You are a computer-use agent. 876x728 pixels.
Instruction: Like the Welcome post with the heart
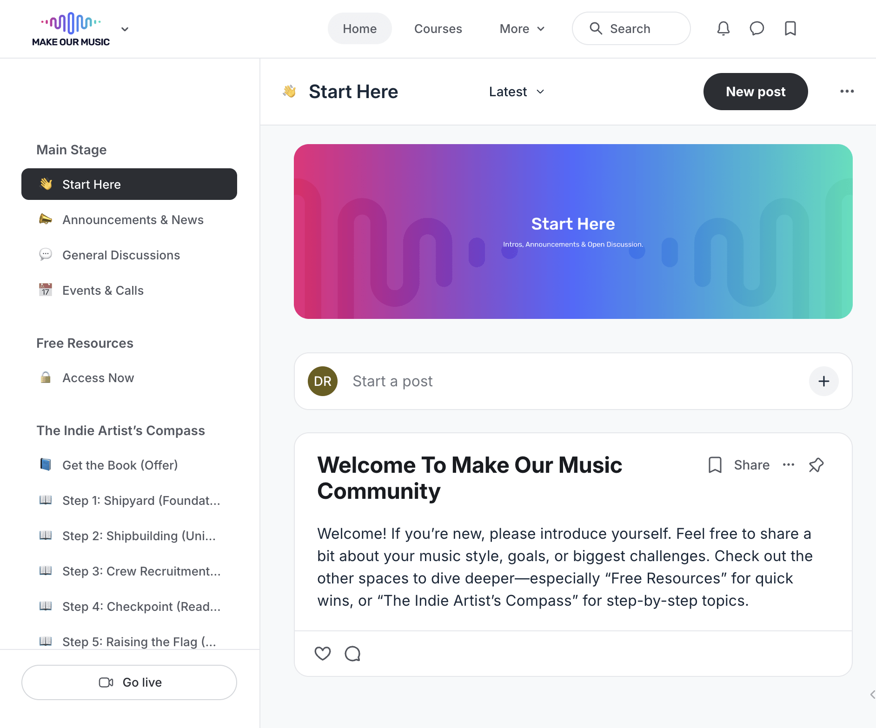(322, 653)
